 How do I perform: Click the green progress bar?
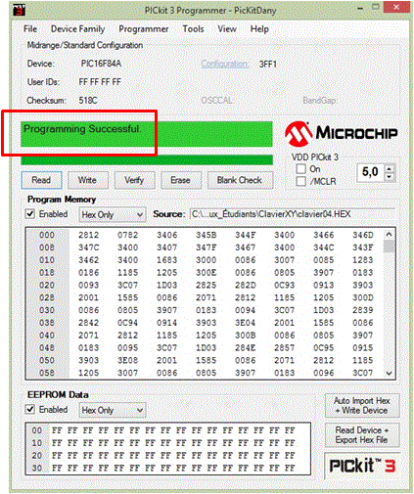(147, 159)
